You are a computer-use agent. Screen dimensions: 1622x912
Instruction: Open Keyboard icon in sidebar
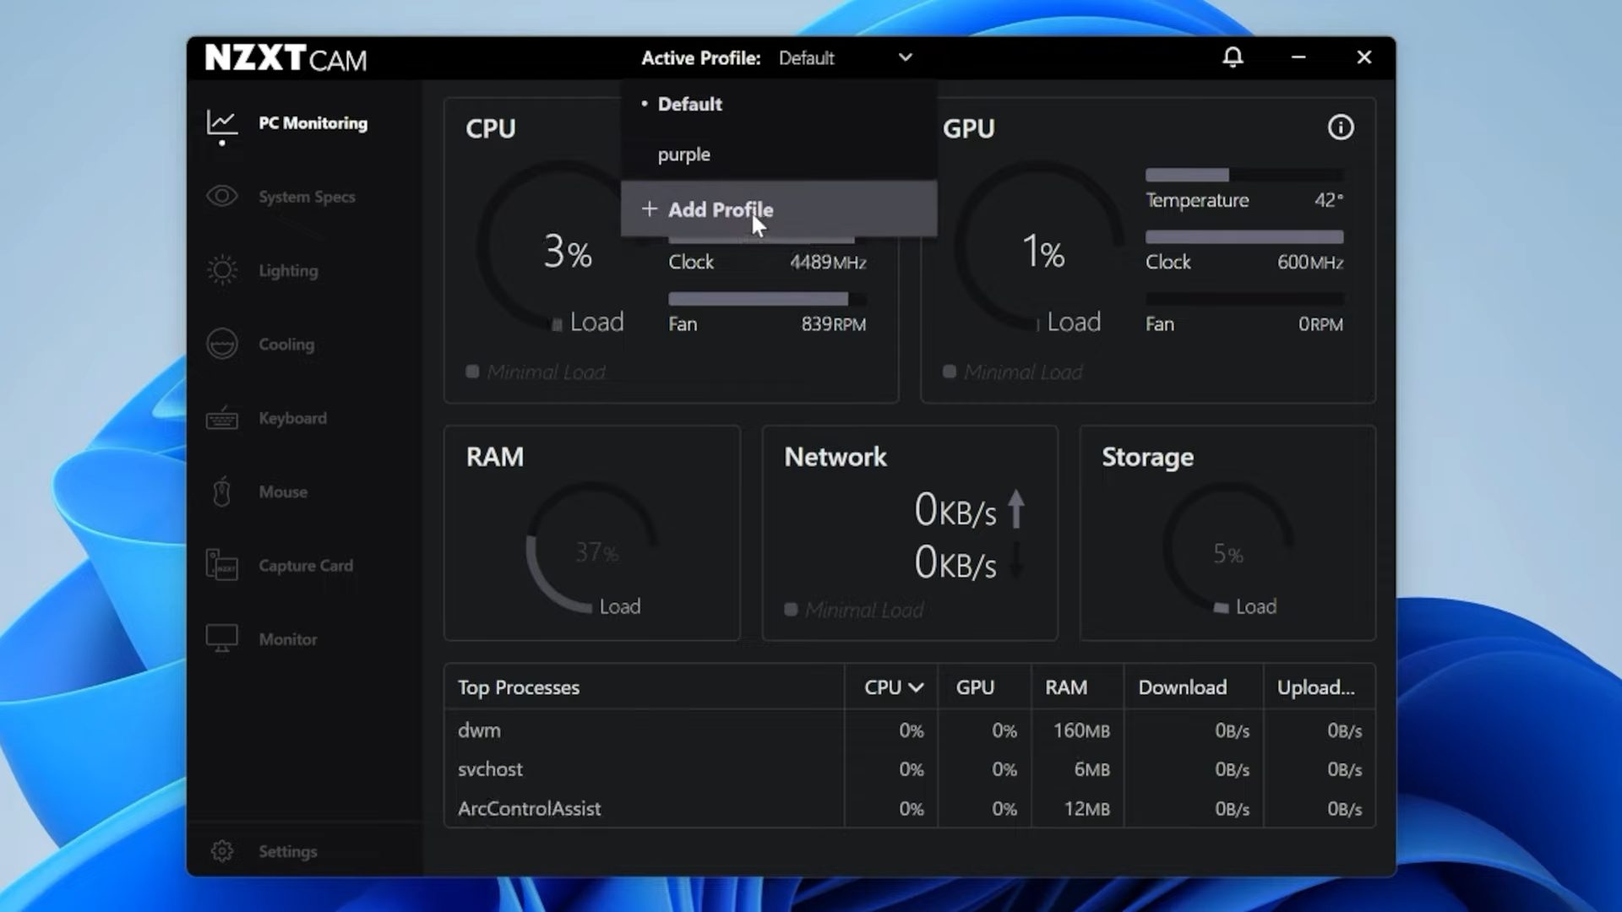[x=222, y=418]
